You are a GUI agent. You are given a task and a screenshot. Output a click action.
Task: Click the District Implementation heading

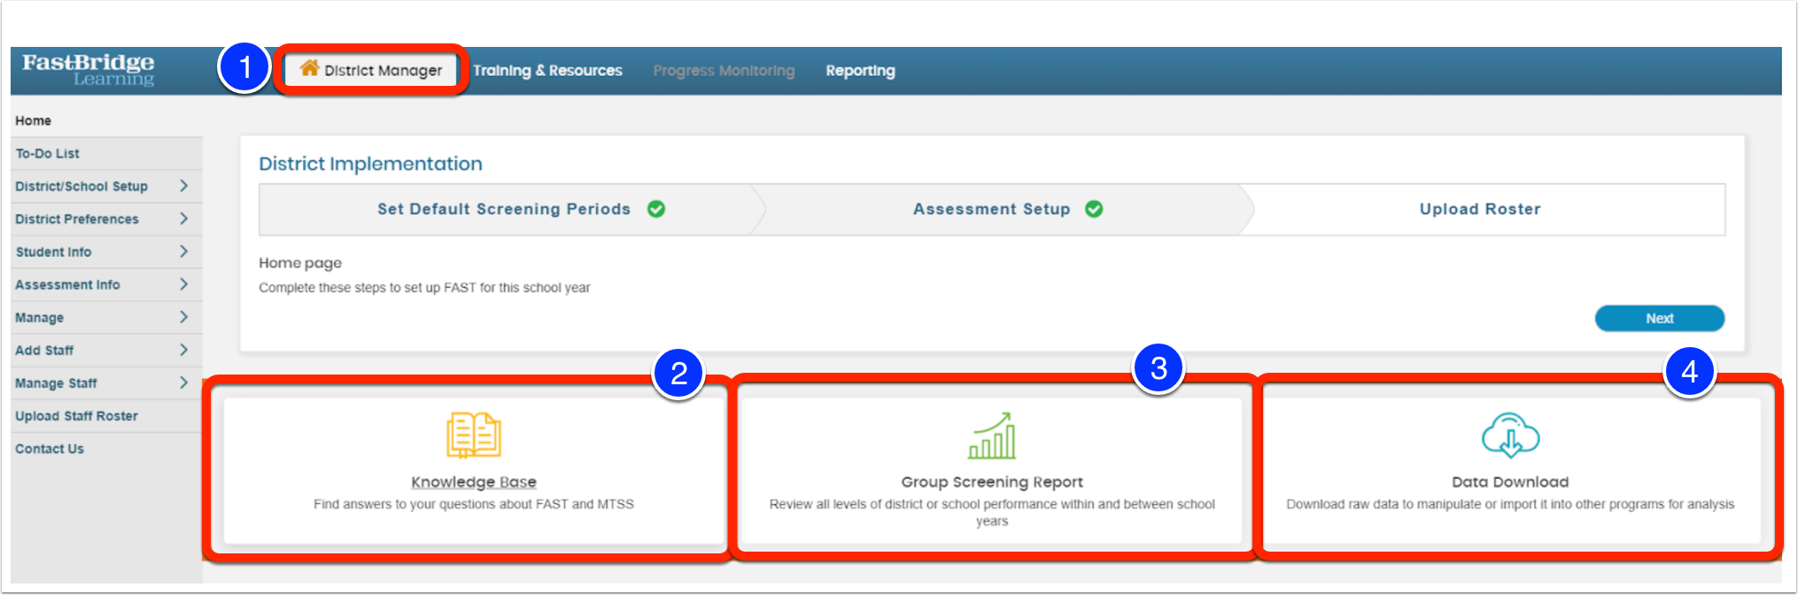click(370, 164)
